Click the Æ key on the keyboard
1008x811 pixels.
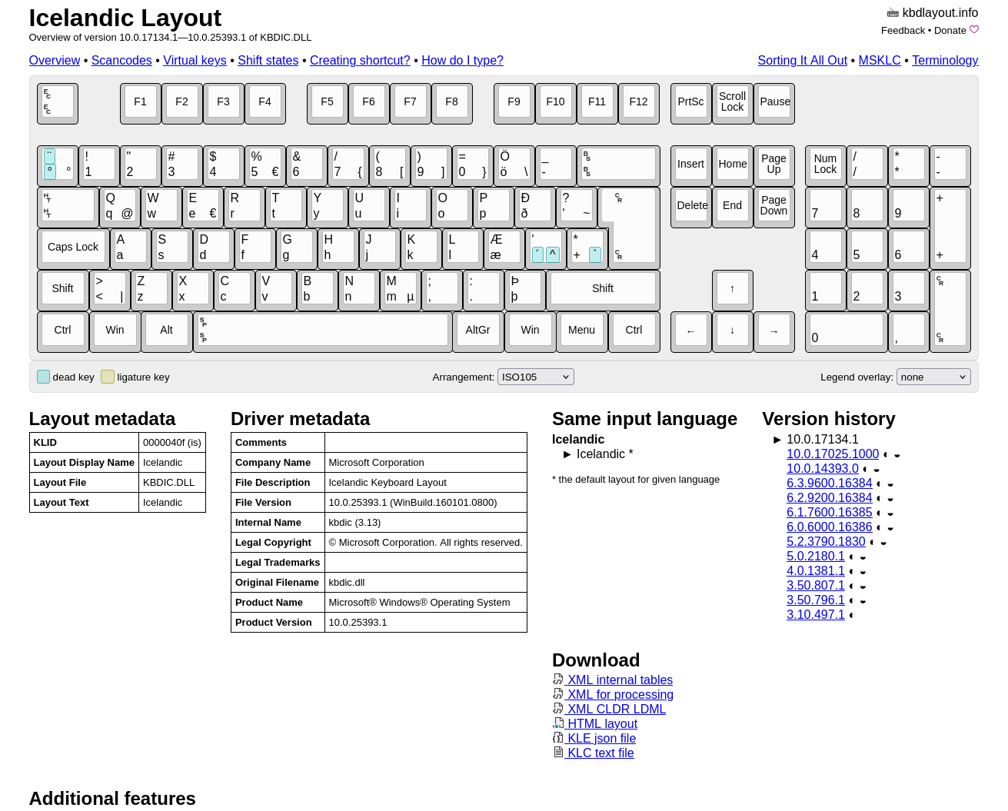click(504, 248)
